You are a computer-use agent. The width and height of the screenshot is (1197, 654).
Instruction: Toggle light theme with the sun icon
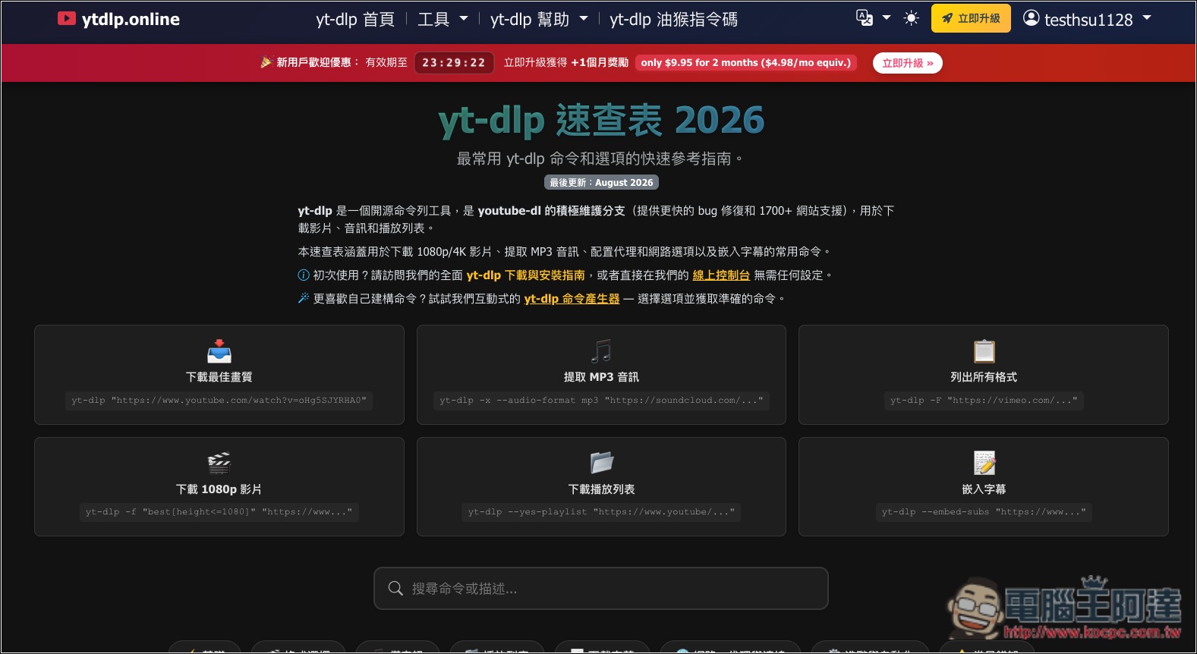click(912, 18)
